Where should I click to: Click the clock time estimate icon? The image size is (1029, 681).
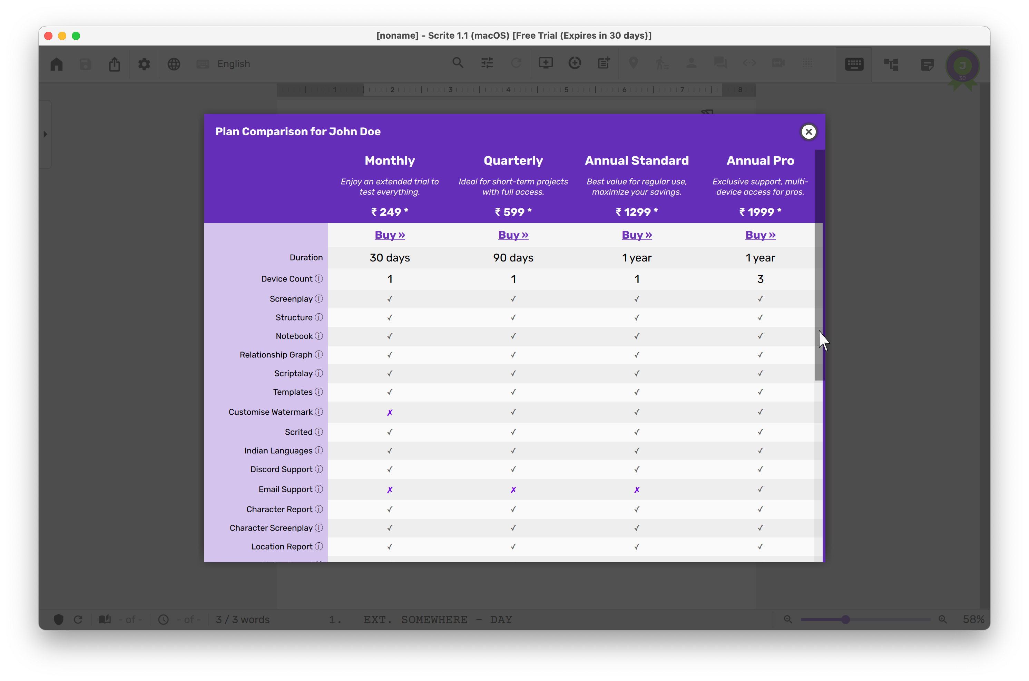tap(163, 619)
